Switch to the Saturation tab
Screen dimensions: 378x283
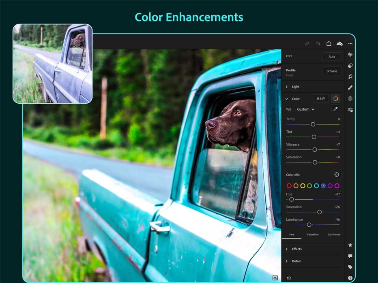pos(313,234)
